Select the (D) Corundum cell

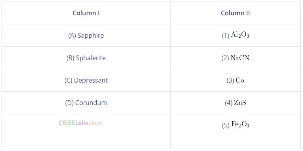tap(86, 103)
